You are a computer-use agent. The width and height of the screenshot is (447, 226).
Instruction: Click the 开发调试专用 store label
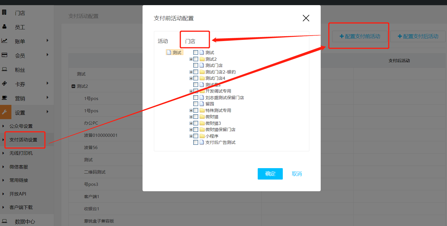pos(218,91)
